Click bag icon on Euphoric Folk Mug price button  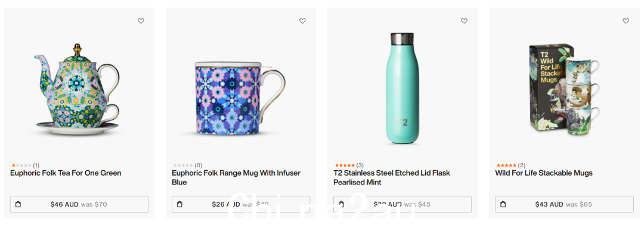click(x=179, y=204)
